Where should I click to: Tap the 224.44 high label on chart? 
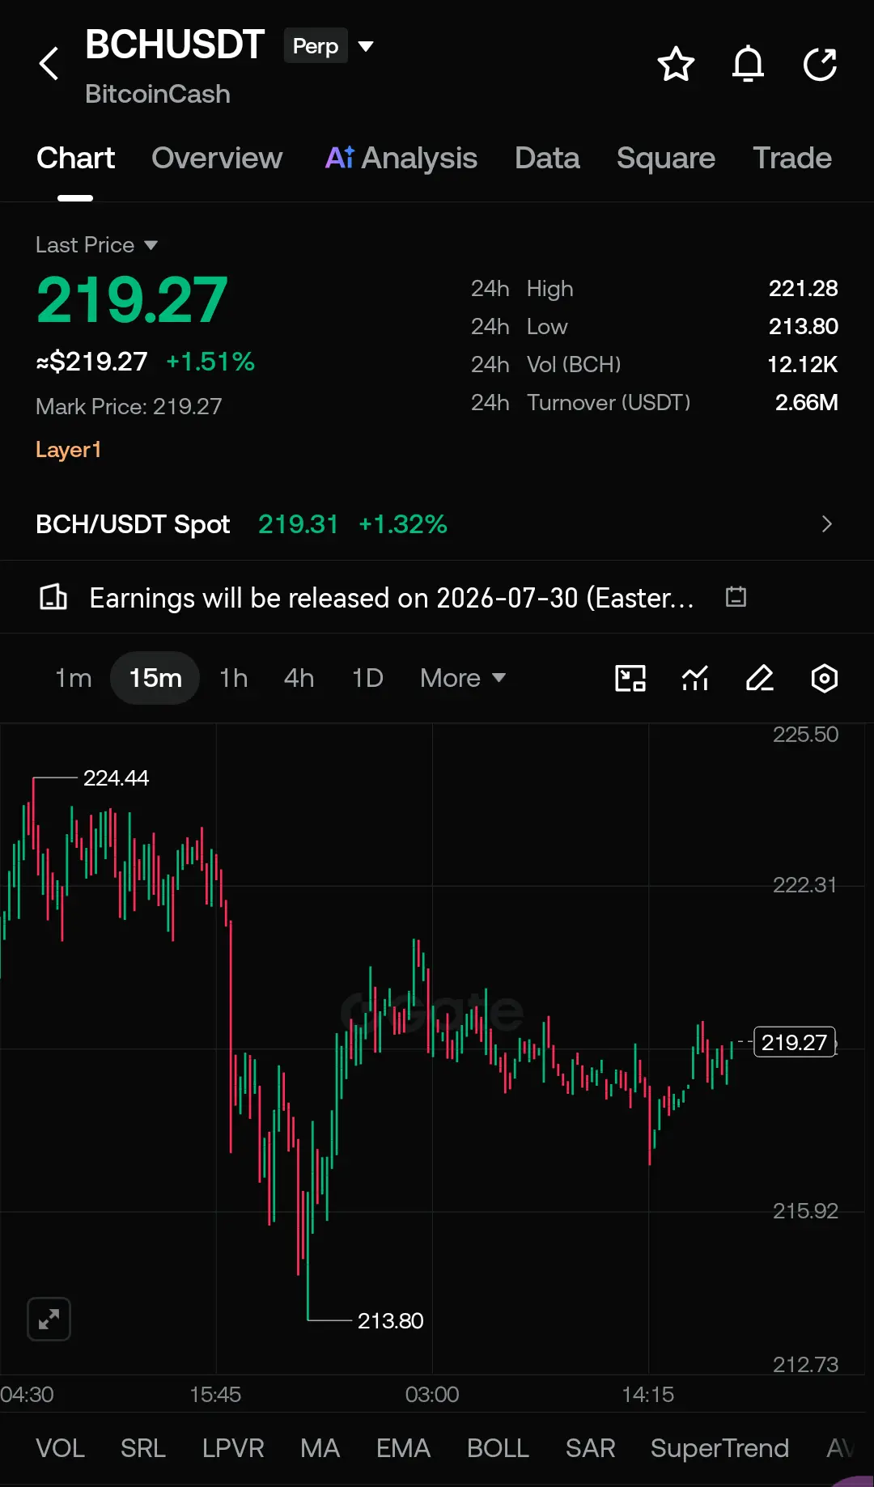[x=116, y=778]
